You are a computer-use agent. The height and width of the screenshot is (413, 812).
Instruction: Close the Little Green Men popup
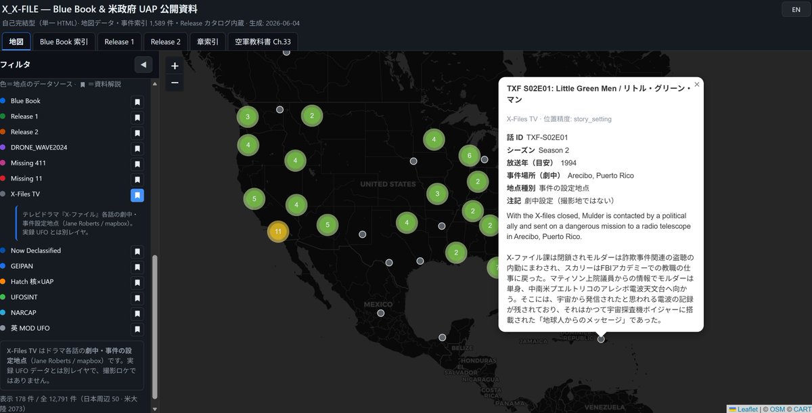point(696,85)
